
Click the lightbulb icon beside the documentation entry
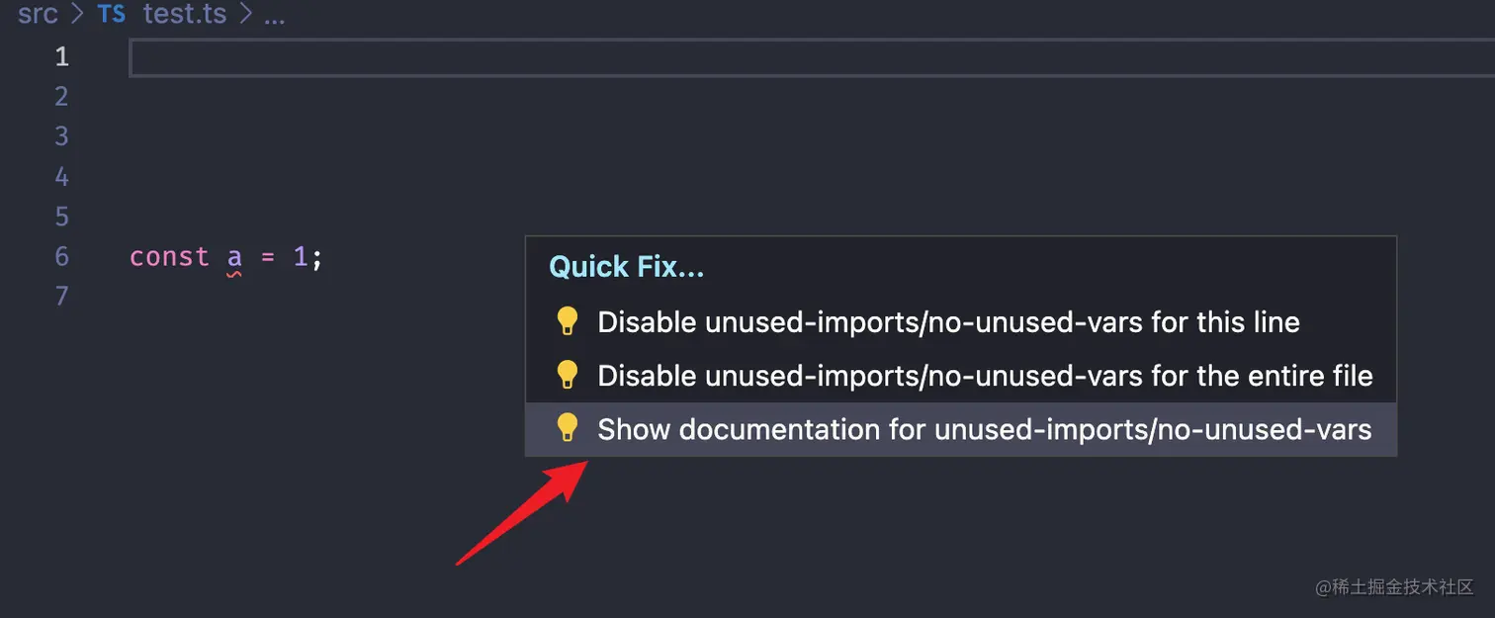[x=568, y=428]
